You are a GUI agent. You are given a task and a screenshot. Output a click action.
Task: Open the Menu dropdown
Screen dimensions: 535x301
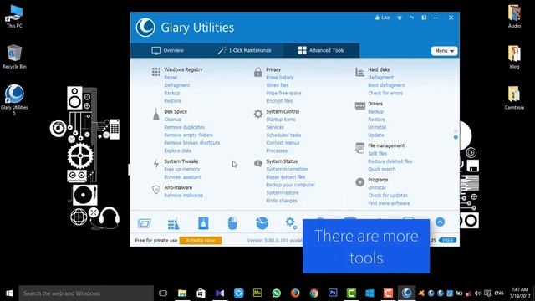pos(444,51)
